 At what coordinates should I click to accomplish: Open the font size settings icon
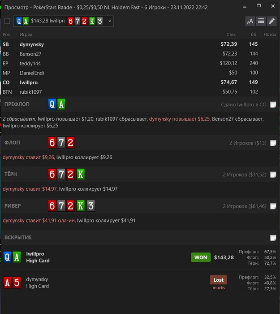(250, 21)
